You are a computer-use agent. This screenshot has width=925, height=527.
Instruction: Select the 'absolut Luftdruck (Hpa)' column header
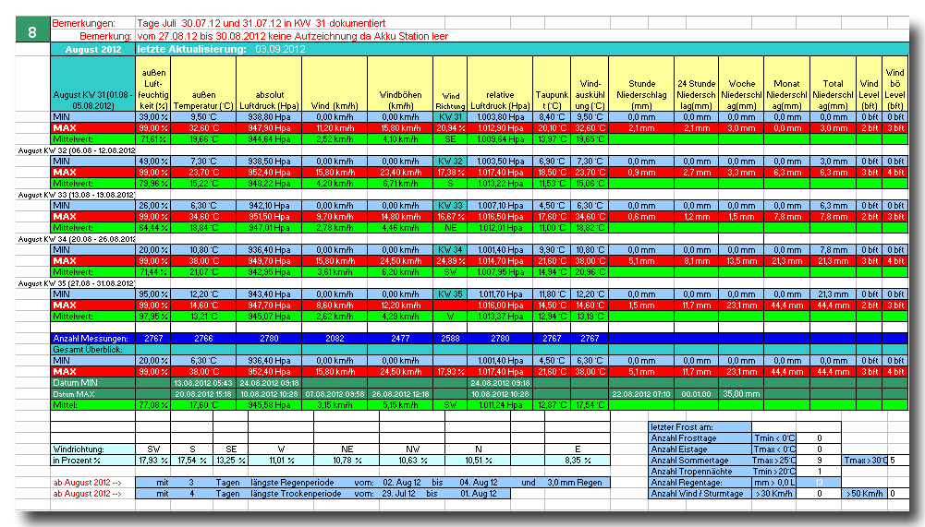(269, 84)
